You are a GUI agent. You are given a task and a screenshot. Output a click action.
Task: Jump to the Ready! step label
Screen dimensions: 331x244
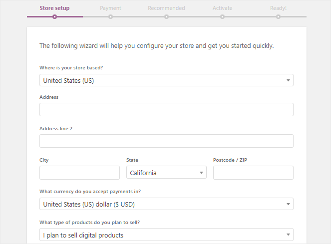click(278, 8)
